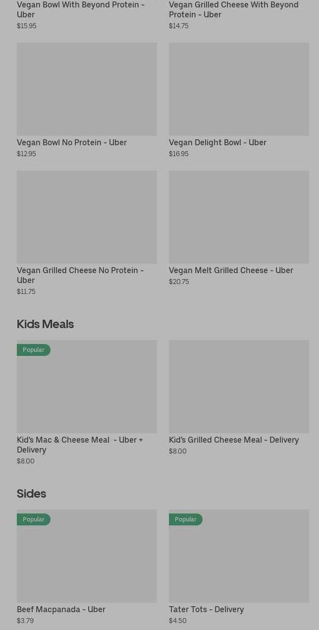Click Popular badge on Beef Macpanada
The image size is (319, 630).
pos(34,519)
